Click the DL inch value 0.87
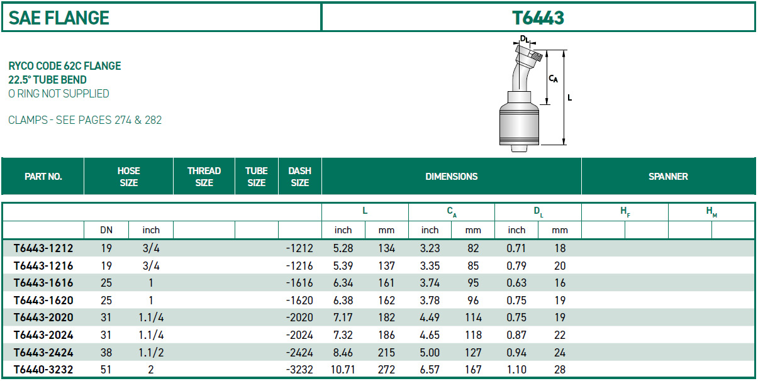Viewport: 758px width, 381px height. 516,334
